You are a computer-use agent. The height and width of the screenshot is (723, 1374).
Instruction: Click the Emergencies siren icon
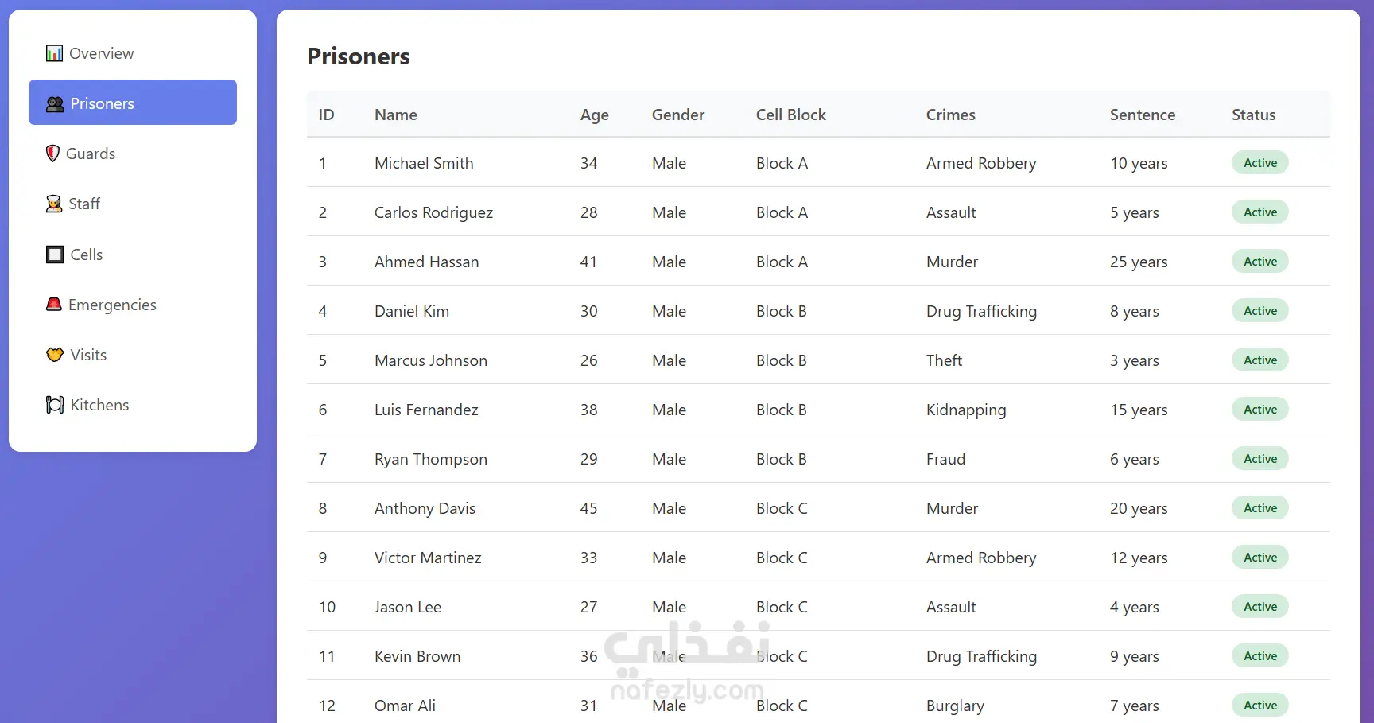[54, 305]
